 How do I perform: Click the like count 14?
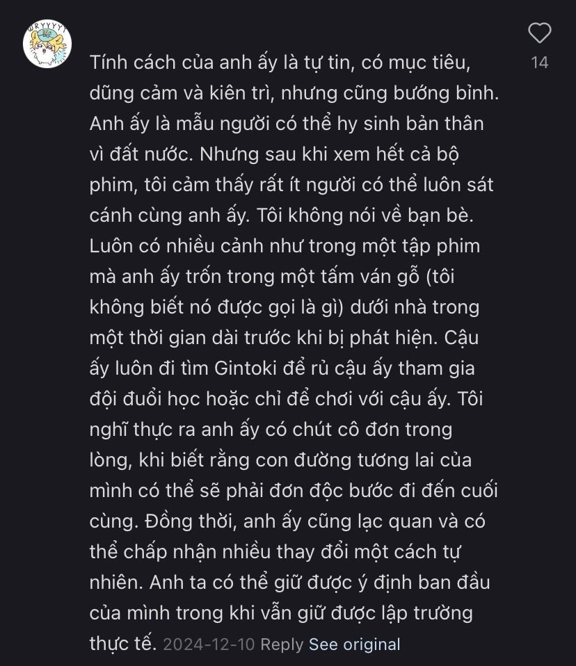click(x=540, y=63)
